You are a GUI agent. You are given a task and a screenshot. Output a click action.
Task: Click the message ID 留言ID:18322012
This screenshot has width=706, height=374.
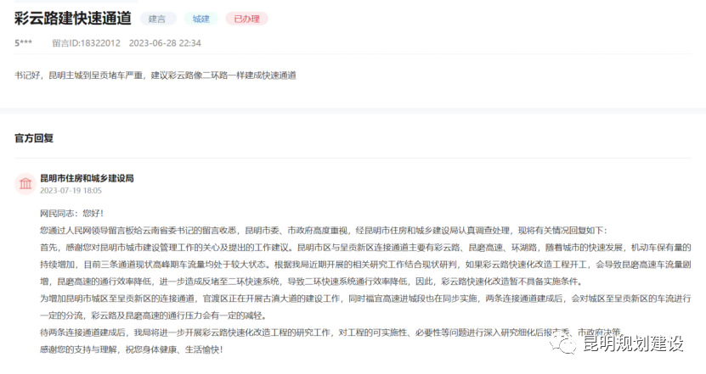(86, 42)
